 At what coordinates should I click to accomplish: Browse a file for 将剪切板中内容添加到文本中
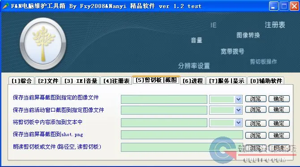256,123
